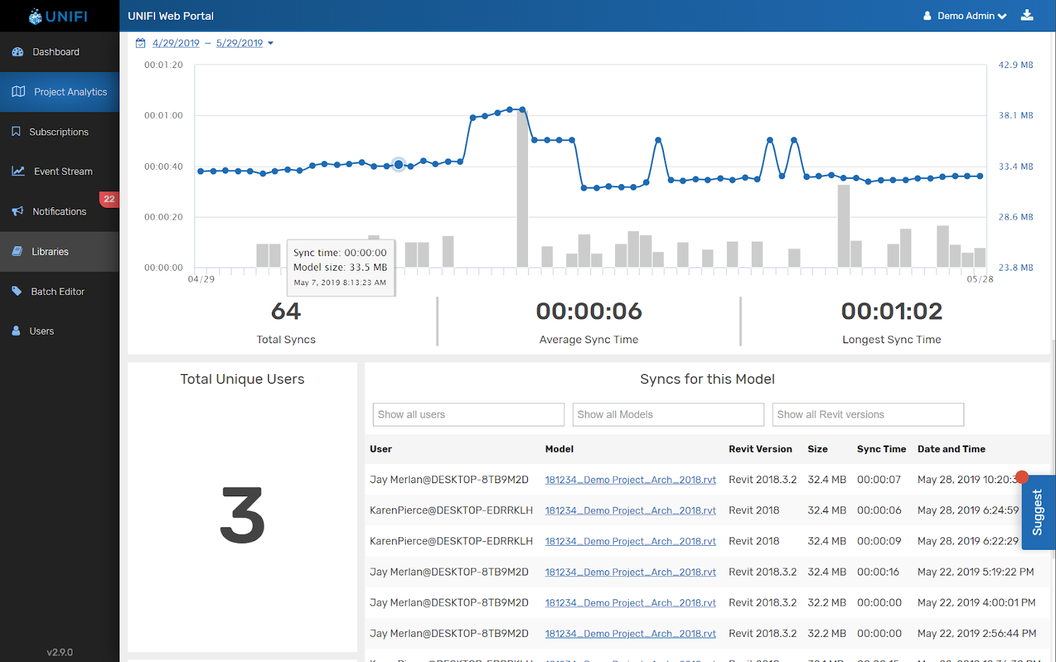
Task: Click the calendar icon beside date range
Action: pyautogui.click(x=141, y=43)
